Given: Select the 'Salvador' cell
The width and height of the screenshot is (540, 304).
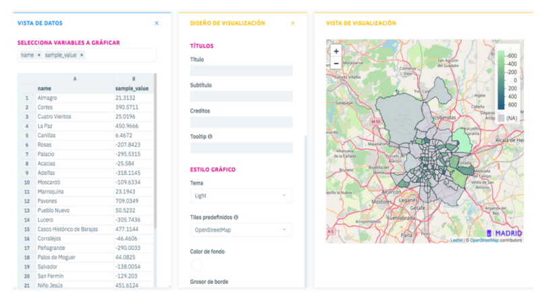Looking at the screenshot, I should tap(75, 267).
